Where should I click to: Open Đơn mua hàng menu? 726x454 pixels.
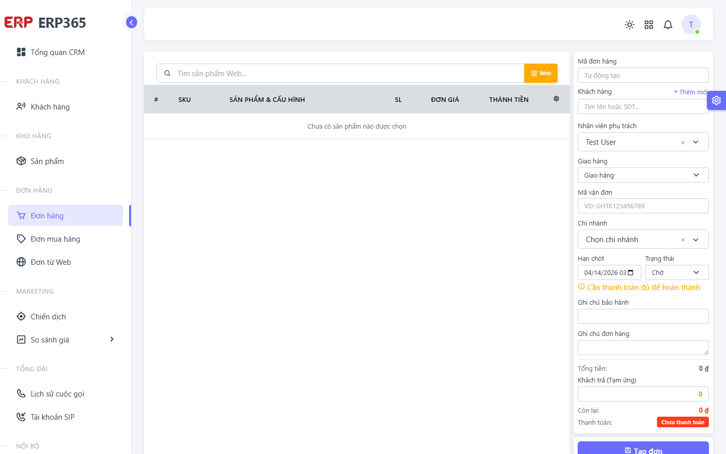[x=66, y=239]
